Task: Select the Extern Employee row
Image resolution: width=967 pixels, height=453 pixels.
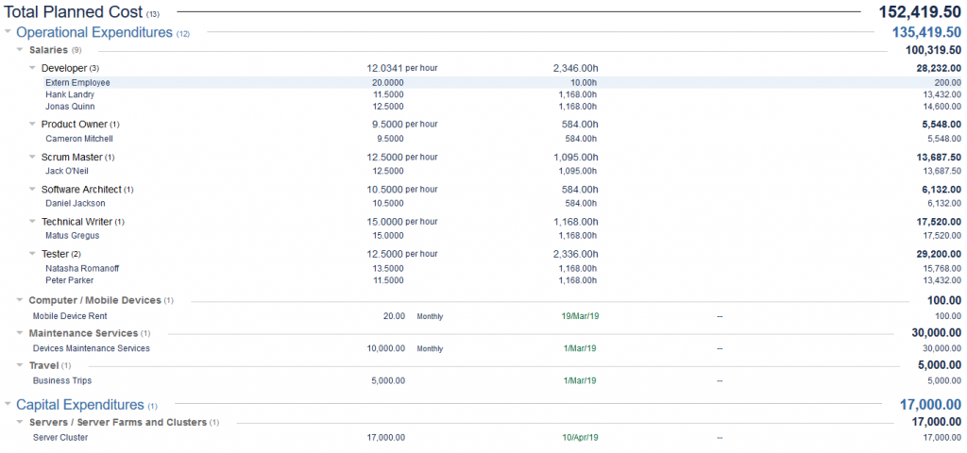Action: 77,83
